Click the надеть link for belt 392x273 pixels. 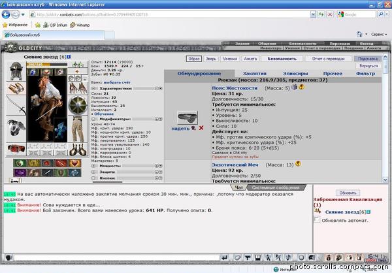(x=180, y=129)
